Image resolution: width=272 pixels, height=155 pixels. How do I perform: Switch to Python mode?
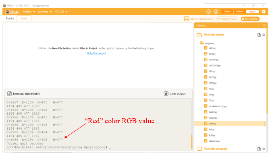point(252,12)
